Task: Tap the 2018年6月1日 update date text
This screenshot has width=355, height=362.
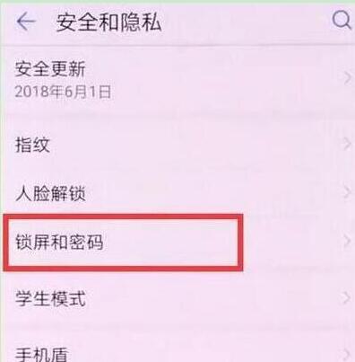Action: pos(63,92)
